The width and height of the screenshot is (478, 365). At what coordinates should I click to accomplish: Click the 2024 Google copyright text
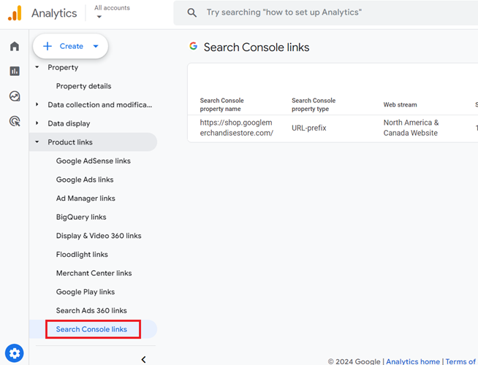point(354,361)
